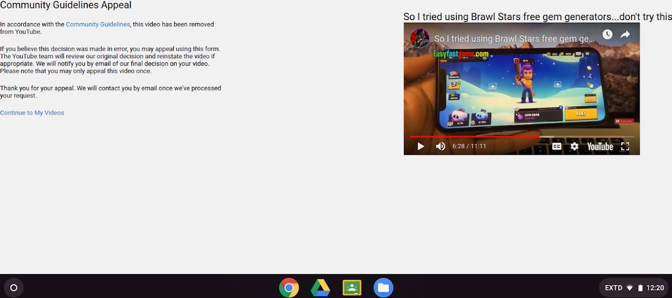
Task: Toggle closed captions on the video
Action: pyautogui.click(x=557, y=146)
